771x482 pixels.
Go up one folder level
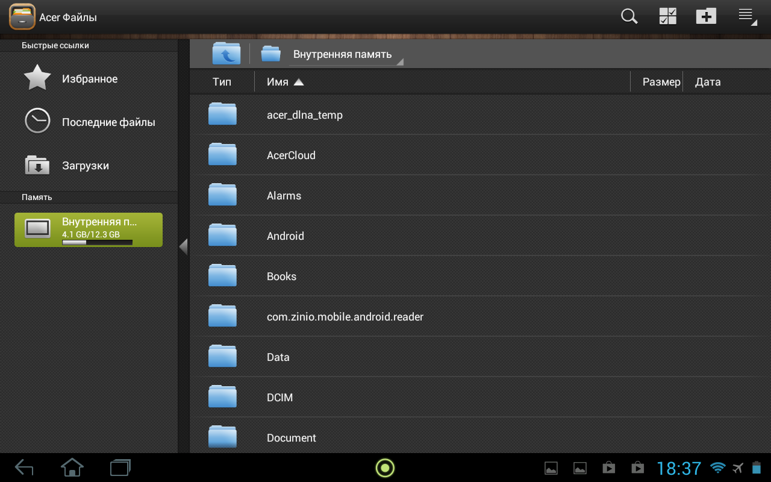pos(226,54)
